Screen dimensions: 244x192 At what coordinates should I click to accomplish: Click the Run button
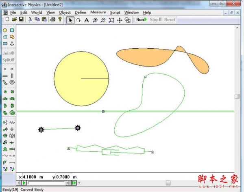(x=142, y=19)
